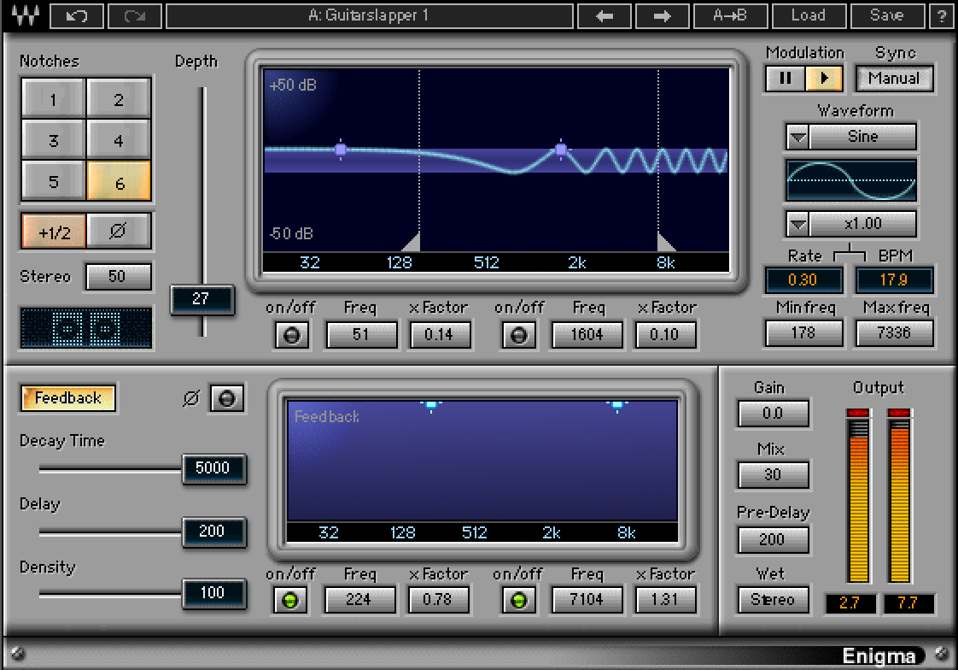Select 3 notches

pyautogui.click(x=53, y=140)
